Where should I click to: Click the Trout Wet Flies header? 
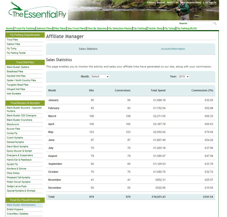click(25, 62)
